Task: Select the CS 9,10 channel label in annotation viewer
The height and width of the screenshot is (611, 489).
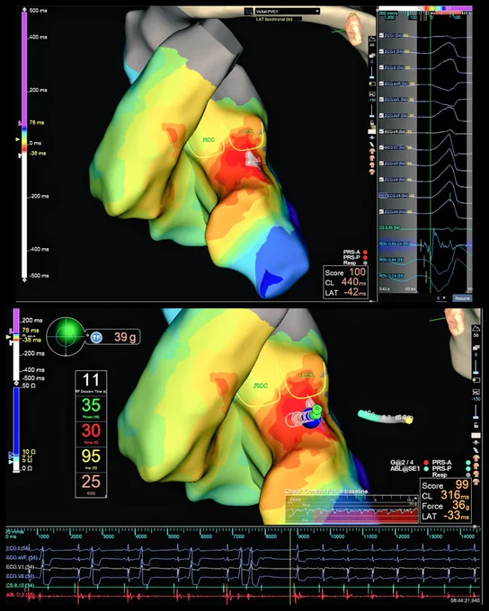Action: coord(390,227)
